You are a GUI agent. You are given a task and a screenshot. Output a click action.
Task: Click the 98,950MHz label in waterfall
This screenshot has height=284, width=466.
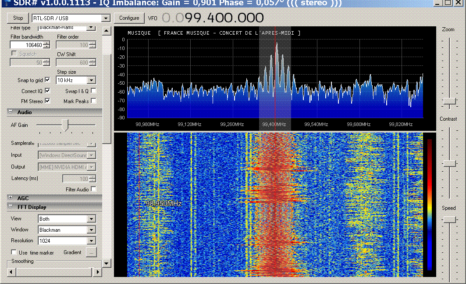164,204
